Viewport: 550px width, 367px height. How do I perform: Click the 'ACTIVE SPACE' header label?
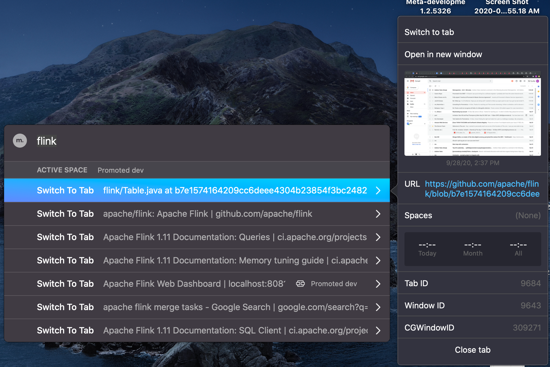click(62, 170)
